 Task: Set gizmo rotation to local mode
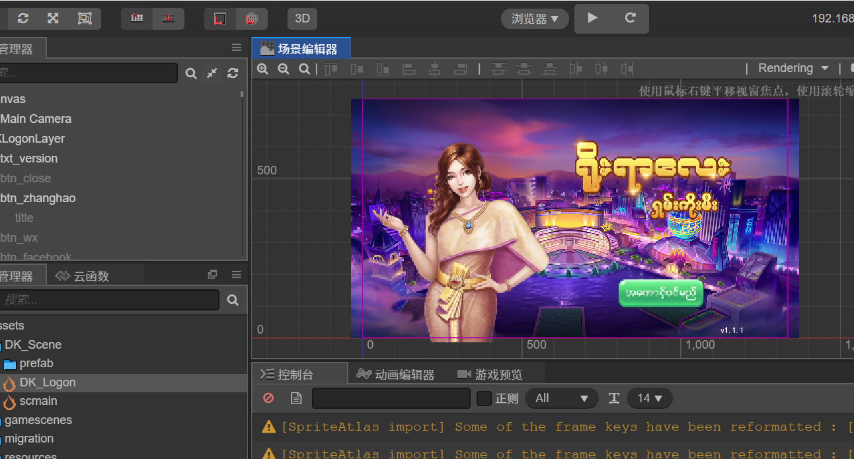(220, 18)
